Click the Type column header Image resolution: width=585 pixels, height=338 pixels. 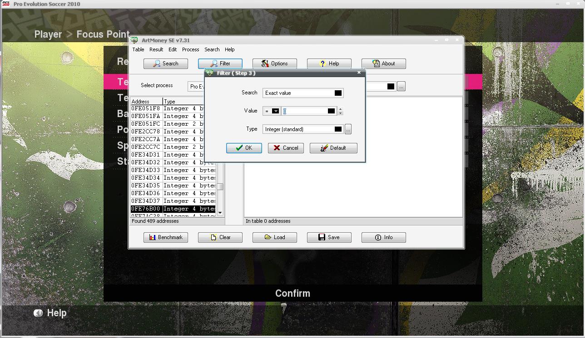click(x=183, y=101)
